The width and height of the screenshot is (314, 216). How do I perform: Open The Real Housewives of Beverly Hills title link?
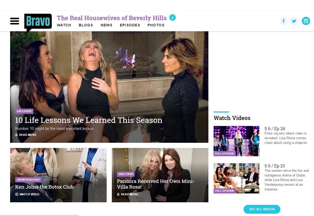coord(112,18)
